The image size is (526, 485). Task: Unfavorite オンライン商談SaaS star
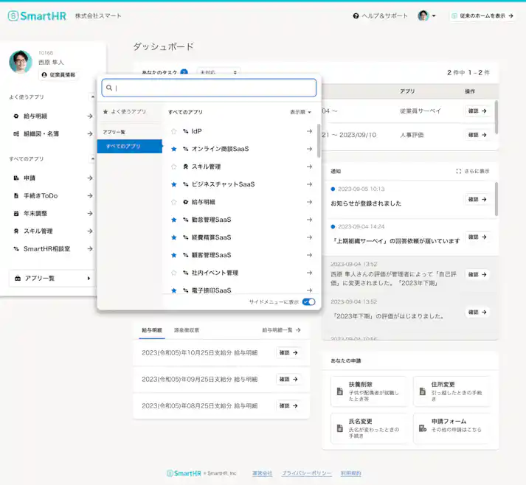(174, 149)
